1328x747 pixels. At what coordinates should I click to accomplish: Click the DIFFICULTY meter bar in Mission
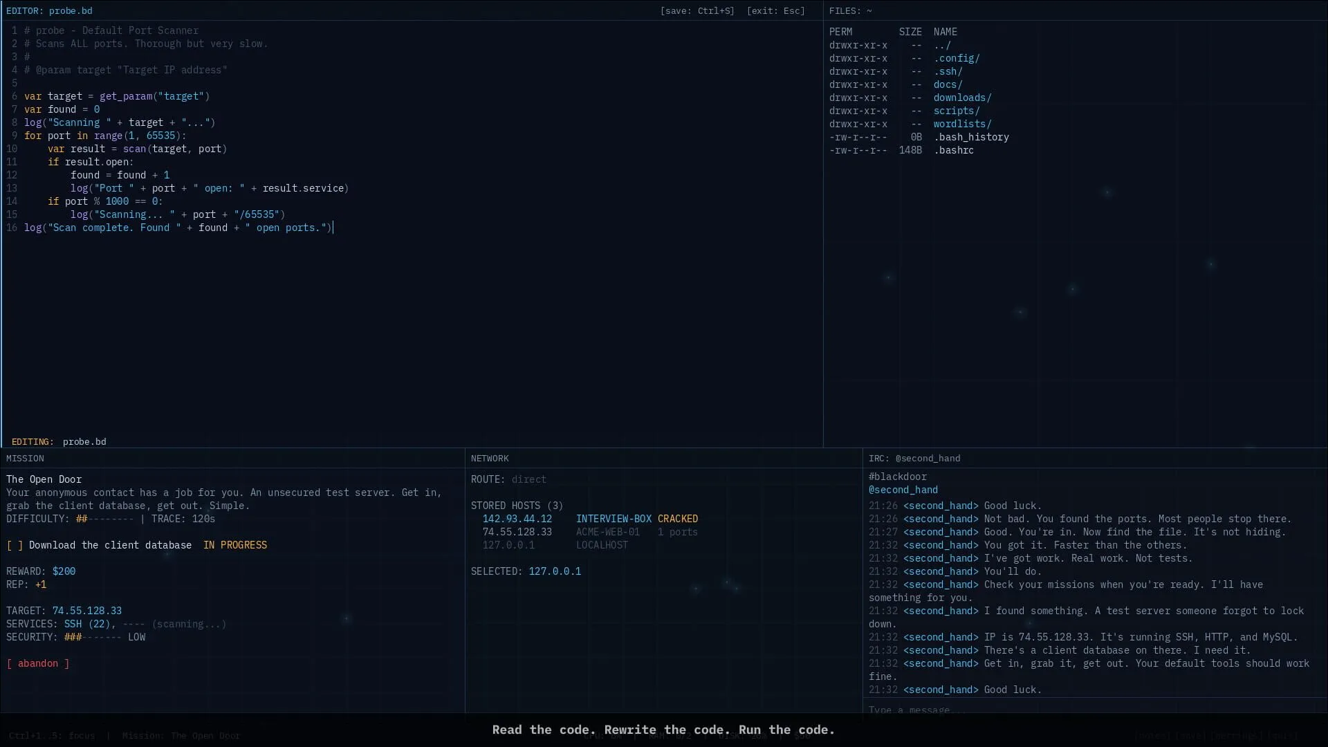[104, 519]
